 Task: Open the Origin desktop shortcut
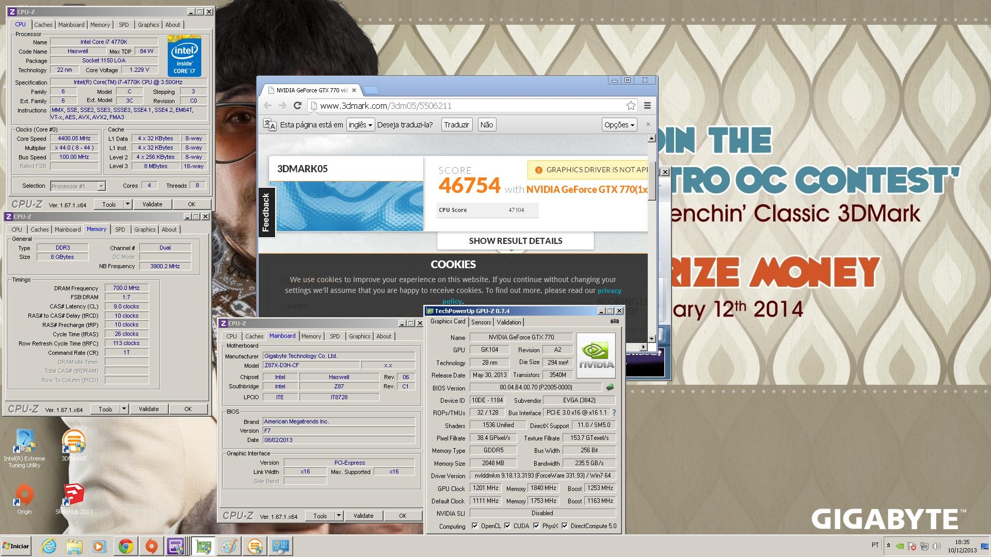tap(24, 498)
